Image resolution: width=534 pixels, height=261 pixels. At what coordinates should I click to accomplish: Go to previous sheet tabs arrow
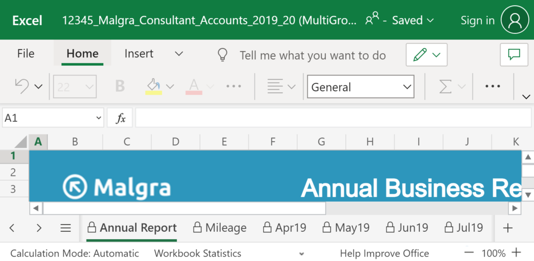[12, 228]
